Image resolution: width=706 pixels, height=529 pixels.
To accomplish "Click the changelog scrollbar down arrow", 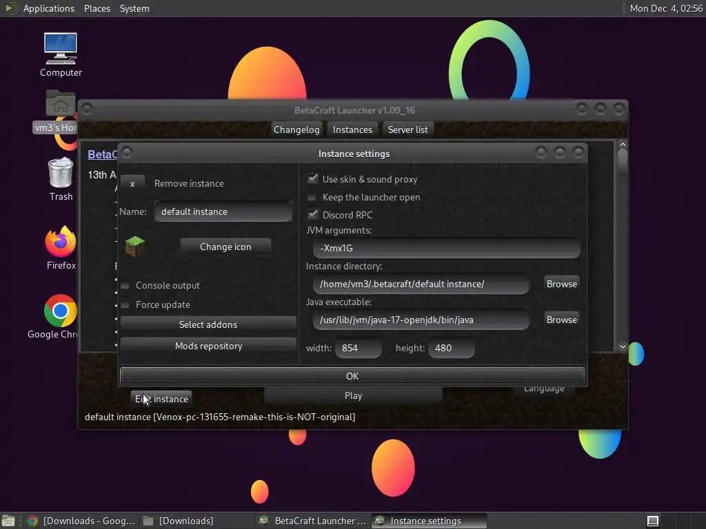I will 623,346.
